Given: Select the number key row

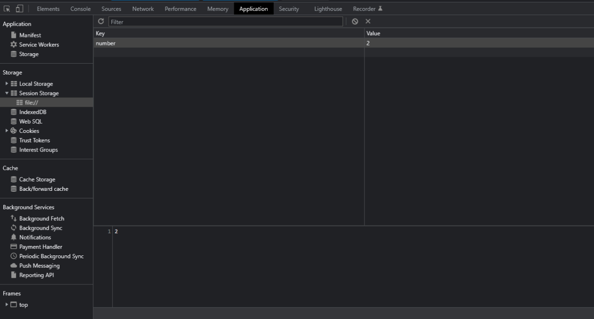Looking at the screenshot, I should coord(228,43).
